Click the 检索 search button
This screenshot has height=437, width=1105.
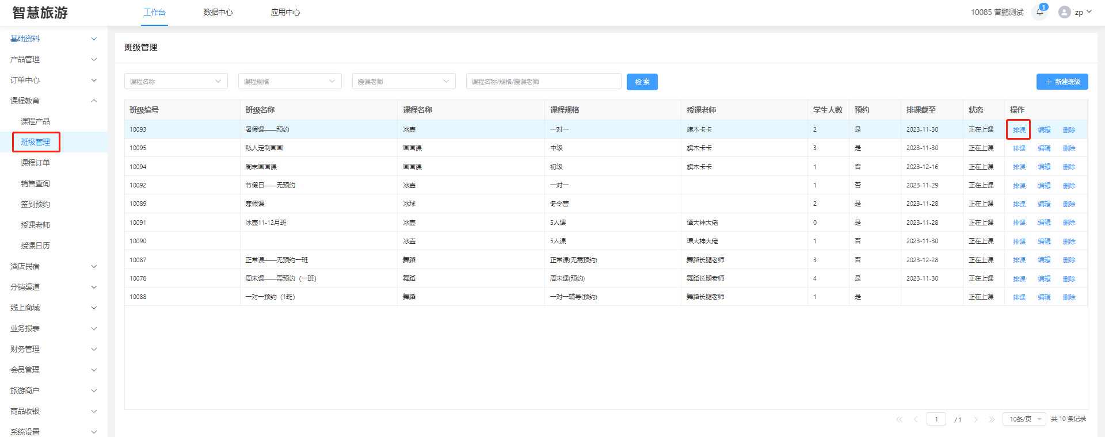642,82
